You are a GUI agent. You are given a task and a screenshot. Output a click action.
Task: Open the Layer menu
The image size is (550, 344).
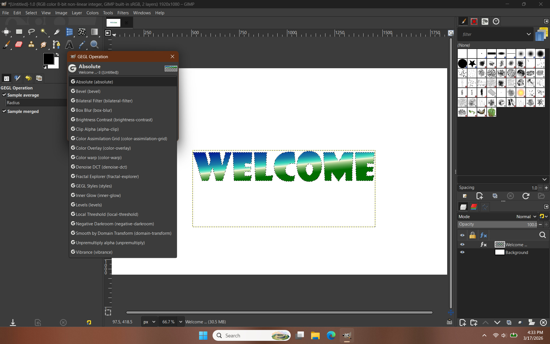tap(77, 13)
